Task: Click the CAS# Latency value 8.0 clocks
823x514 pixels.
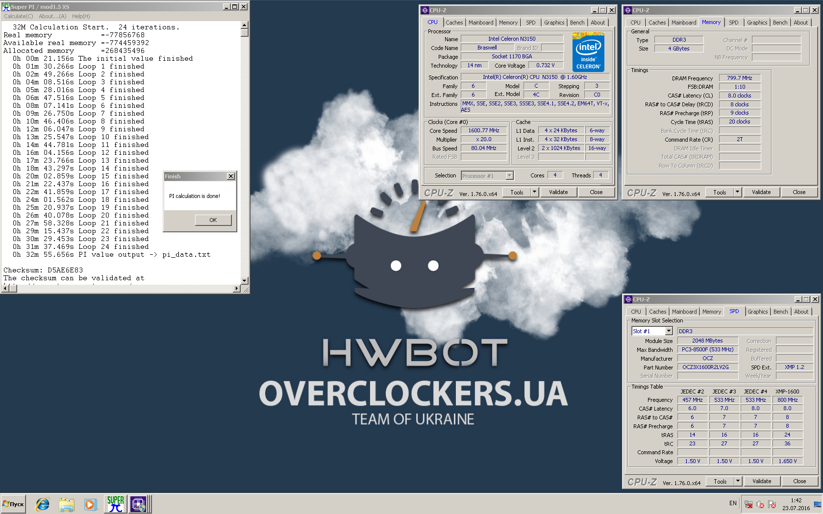Action: point(740,96)
